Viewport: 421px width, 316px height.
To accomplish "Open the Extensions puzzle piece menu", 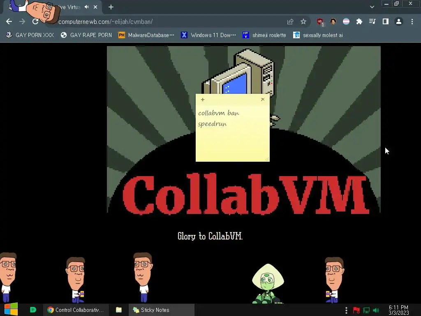I will [x=359, y=21].
